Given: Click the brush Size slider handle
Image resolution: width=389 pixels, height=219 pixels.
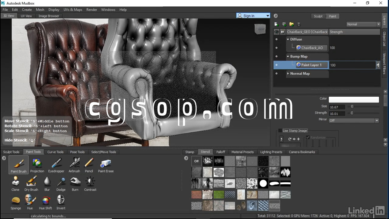Looking at the screenshot, I should (352, 107).
